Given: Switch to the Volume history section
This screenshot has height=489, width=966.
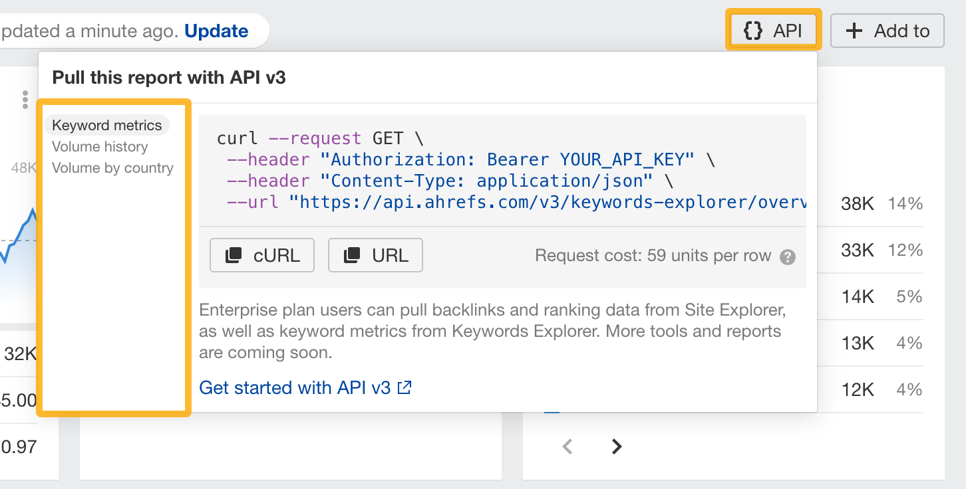Looking at the screenshot, I should coord(100,146).
